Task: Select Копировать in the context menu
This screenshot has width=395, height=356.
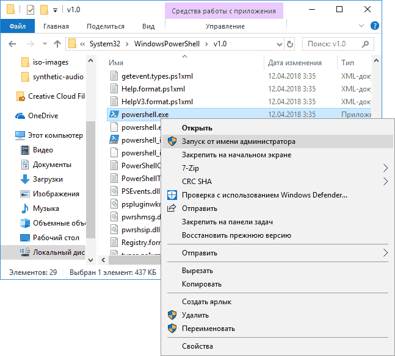Action: click(277, 284)
